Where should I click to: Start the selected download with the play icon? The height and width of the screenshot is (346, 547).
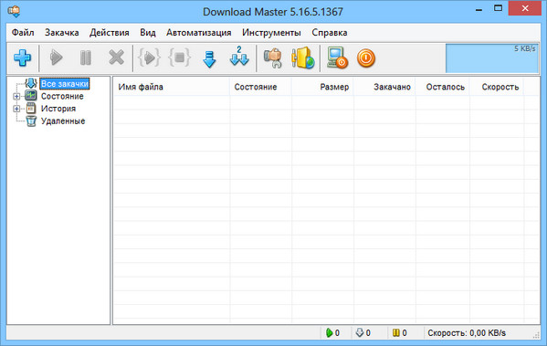pyautogui.click(x=56, y=58)
